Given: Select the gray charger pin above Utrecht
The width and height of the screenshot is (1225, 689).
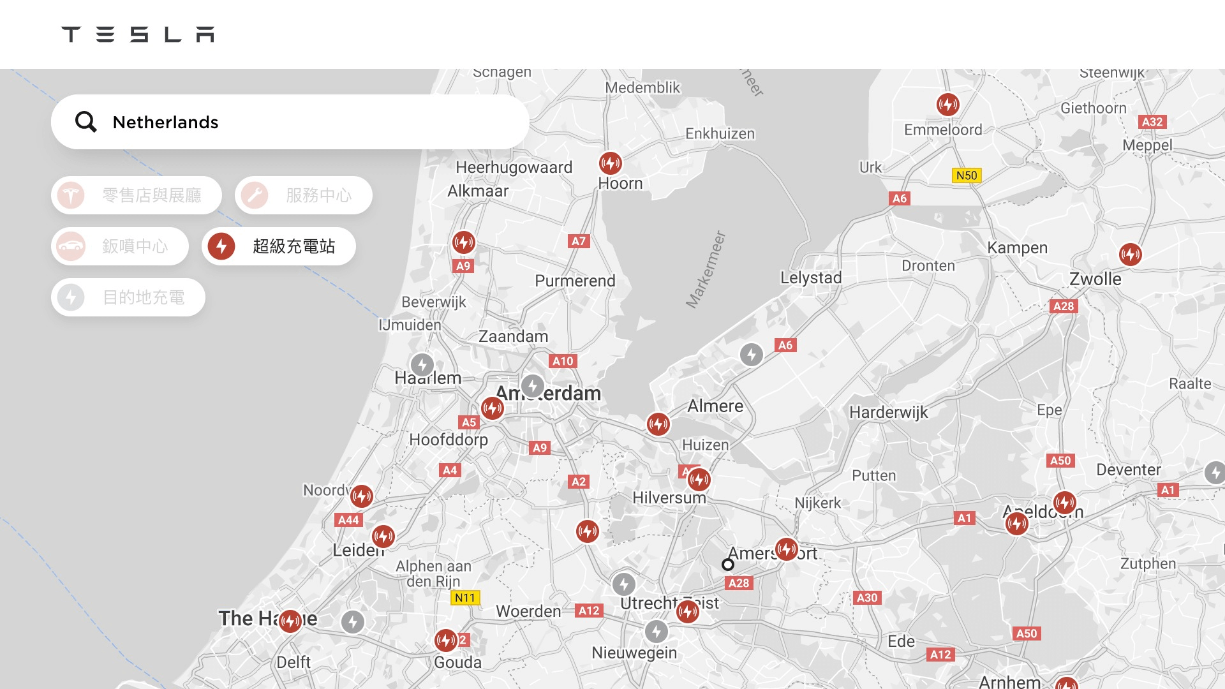Looking at the screenshot, I should pos(624,584).
